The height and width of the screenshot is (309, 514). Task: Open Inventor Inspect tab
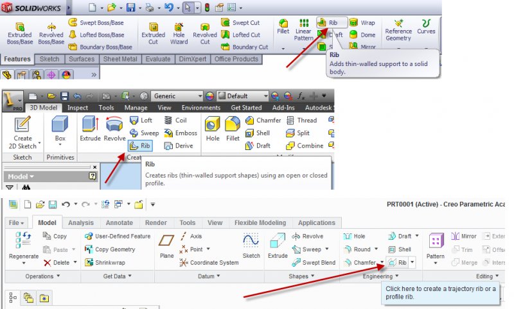[x=78, y=108]
